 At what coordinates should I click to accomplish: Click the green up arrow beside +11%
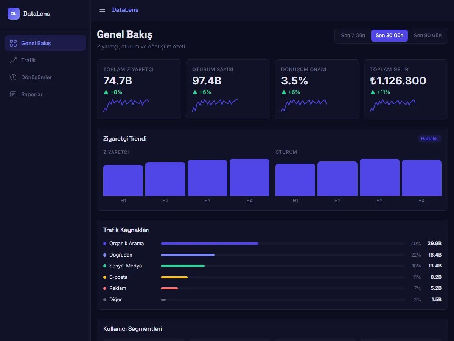click(x=373, y=92)
